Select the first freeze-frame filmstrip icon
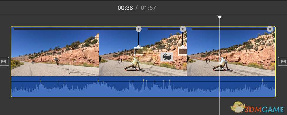The image size is (287, 115). (x=139, y=51)
